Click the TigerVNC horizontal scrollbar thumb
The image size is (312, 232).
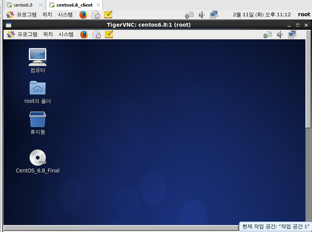121,228
